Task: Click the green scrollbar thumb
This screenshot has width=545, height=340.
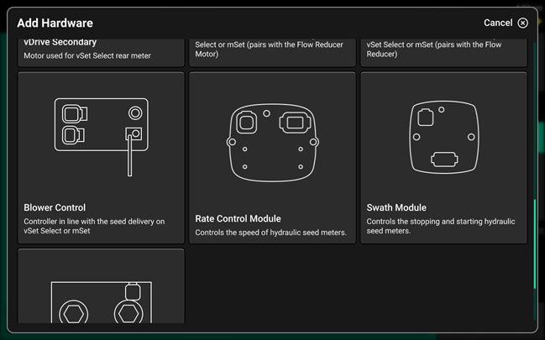Action: coord(535,243)
